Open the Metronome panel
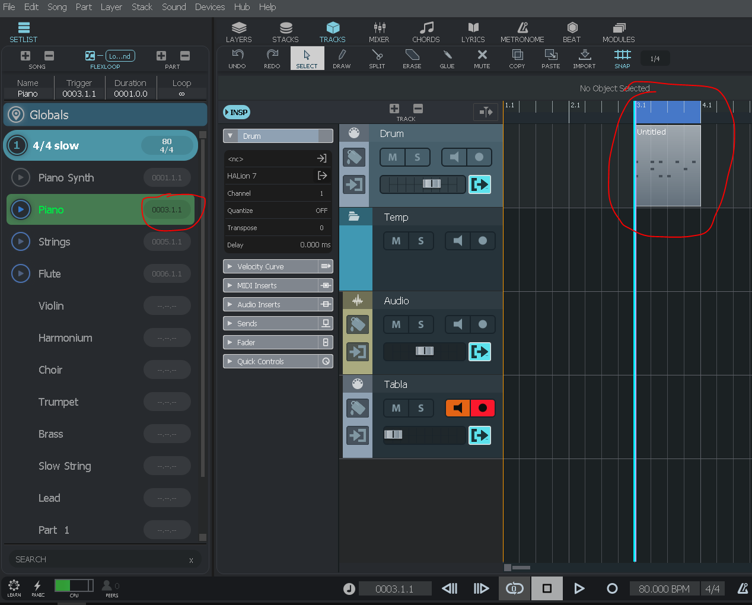752x605 pixels. tap(522, 32)
